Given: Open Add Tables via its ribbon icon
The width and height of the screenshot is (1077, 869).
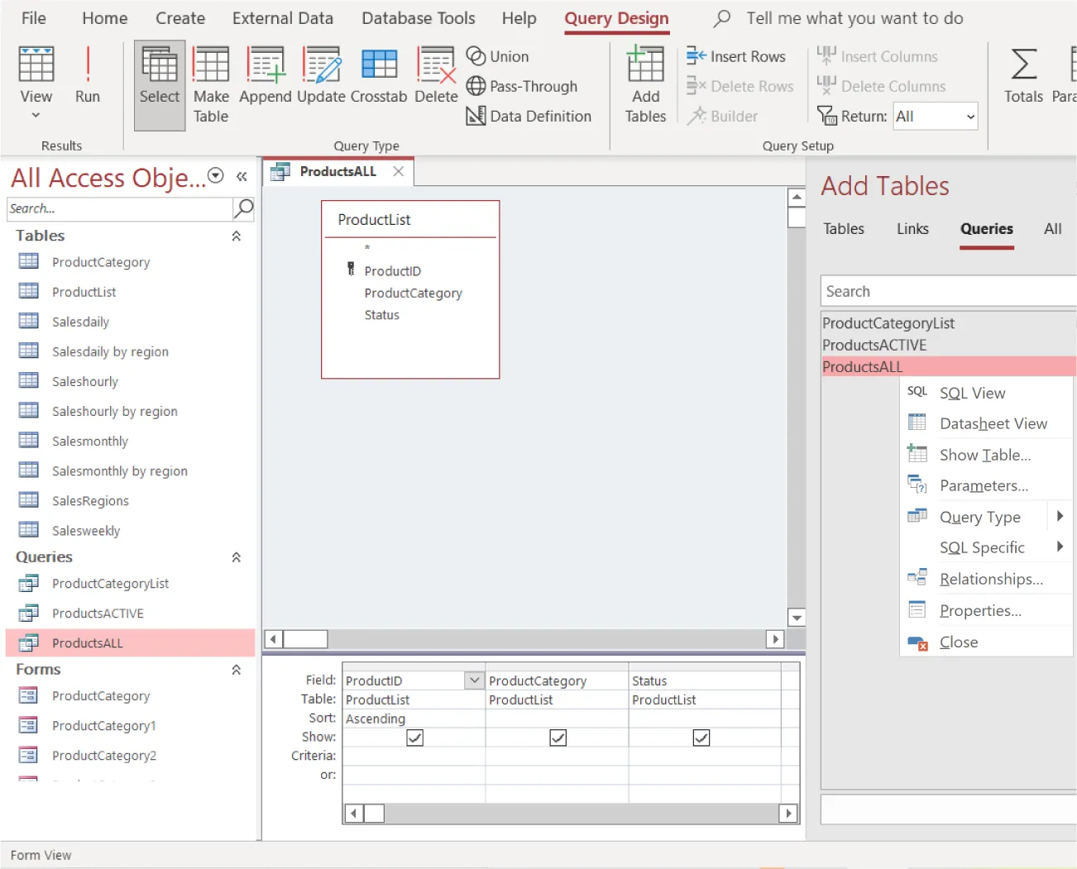Looking at the screenshot, I should click(645, 79).
